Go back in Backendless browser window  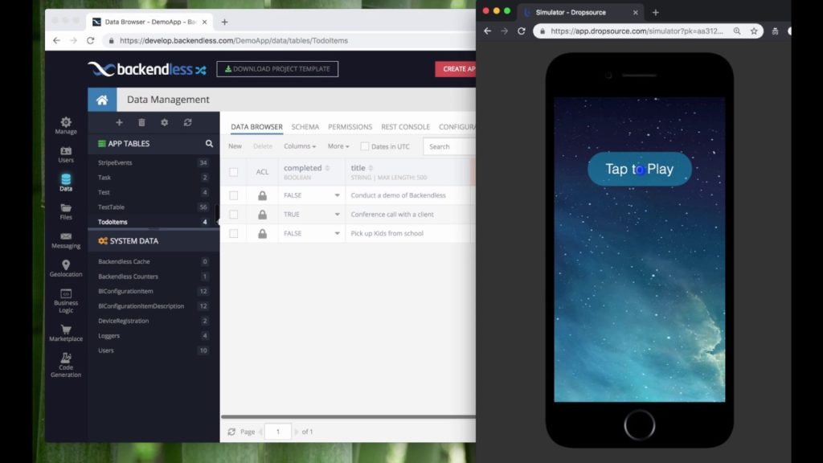(56, 40)
